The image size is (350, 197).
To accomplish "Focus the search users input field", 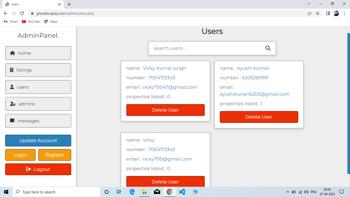I will point(205,48).
